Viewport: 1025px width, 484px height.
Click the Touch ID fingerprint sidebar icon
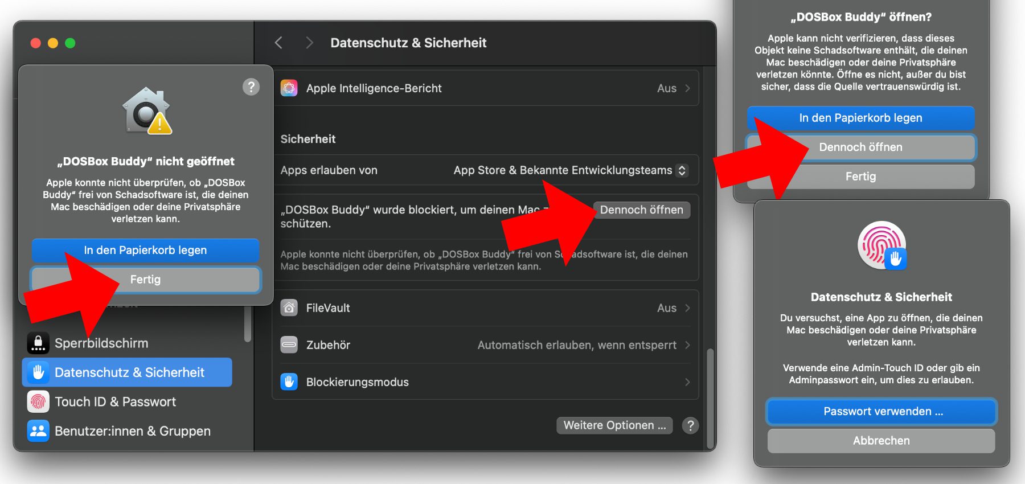[x=38, y=402]
